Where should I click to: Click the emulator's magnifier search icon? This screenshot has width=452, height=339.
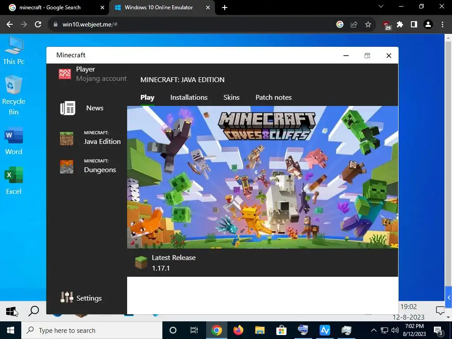[34, 311]
